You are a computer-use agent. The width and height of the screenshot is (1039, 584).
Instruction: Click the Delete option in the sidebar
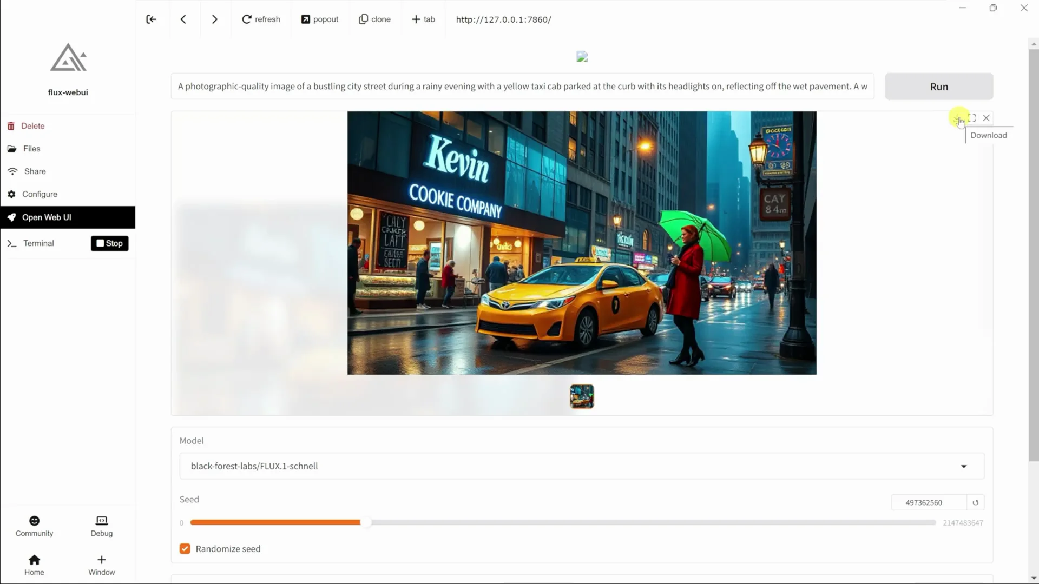[x=33, y=125]
